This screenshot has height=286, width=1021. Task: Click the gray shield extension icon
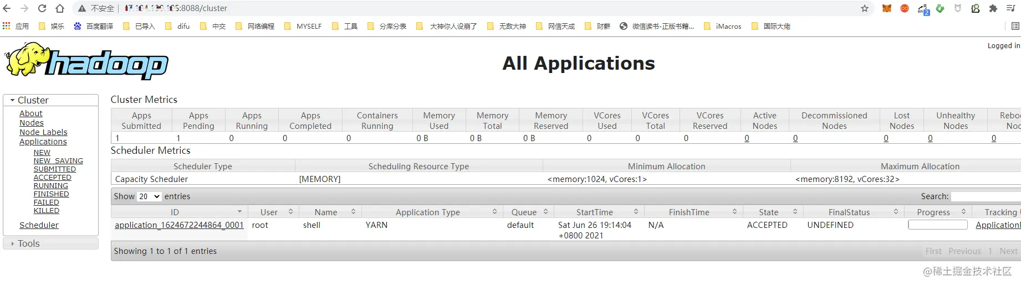point(958,8)
